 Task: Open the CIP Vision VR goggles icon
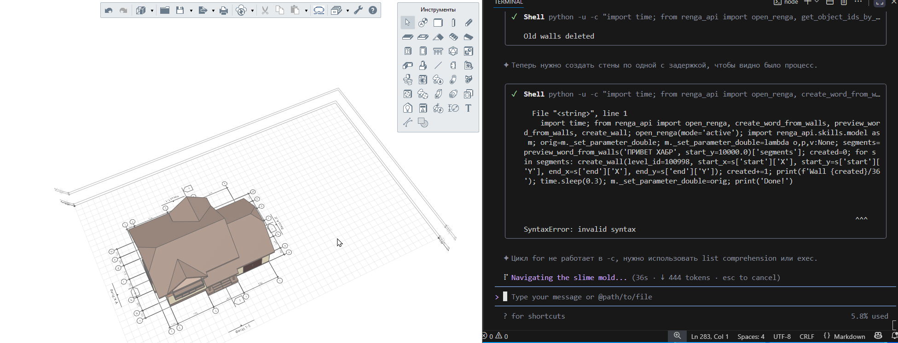tap(319, 11)
